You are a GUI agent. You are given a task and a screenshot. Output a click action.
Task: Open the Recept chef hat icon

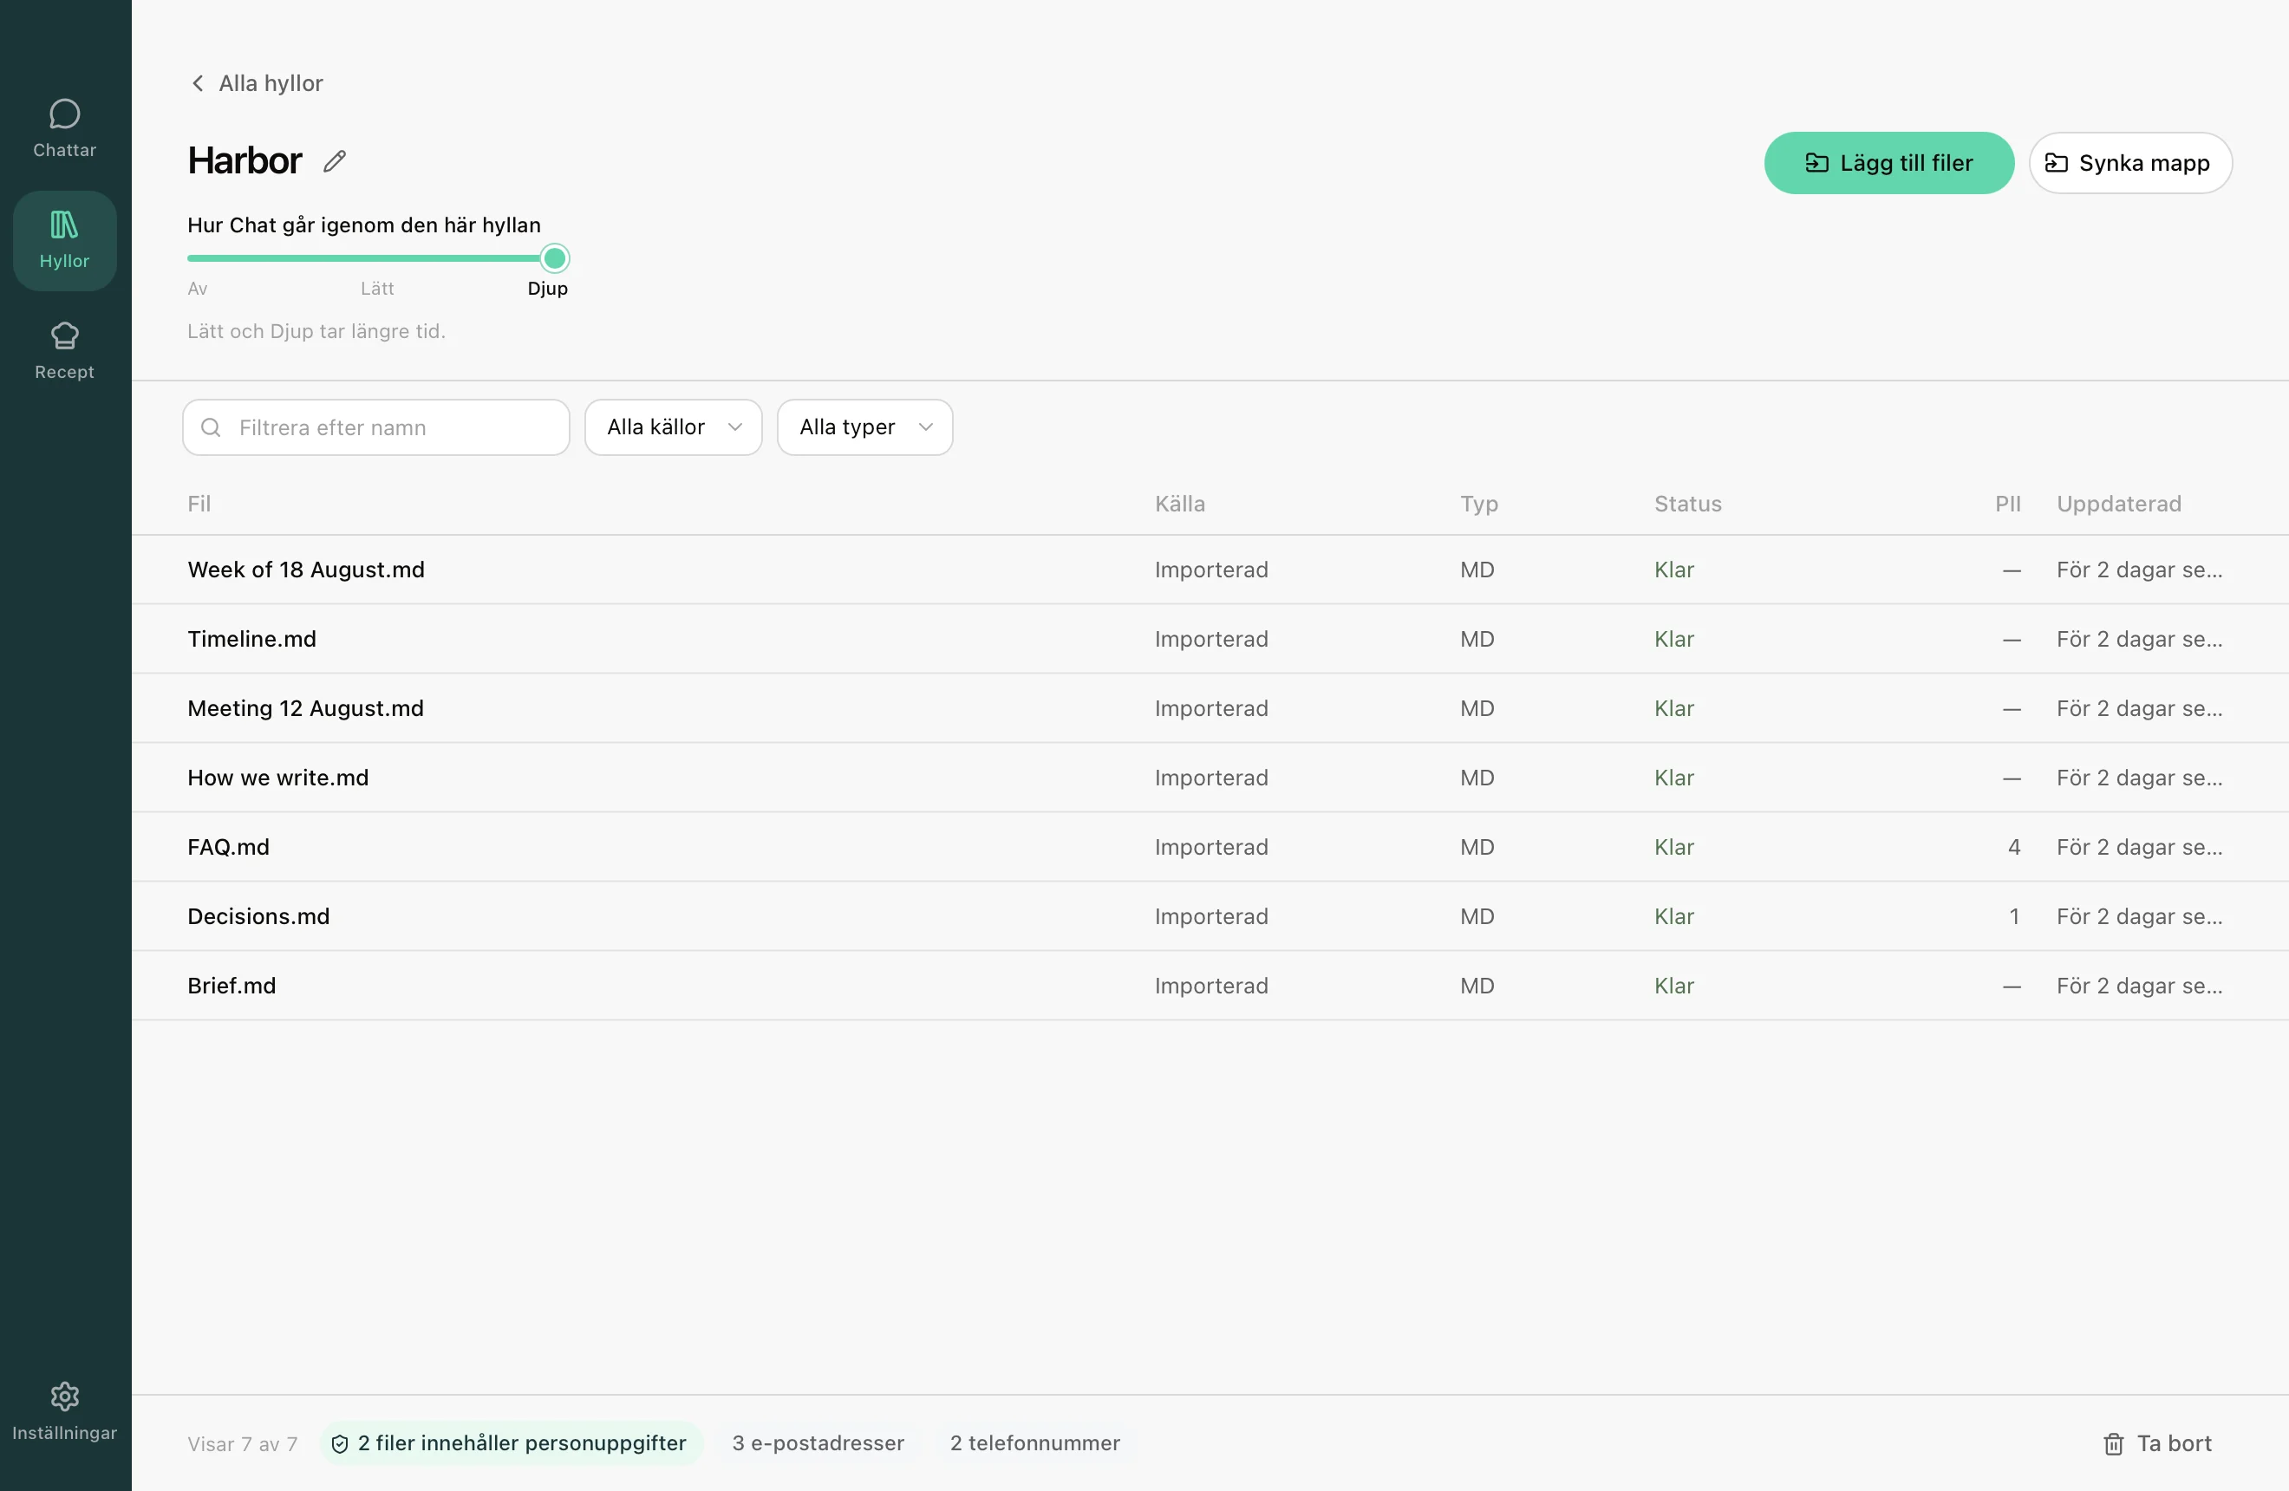(x=64, y=335)
